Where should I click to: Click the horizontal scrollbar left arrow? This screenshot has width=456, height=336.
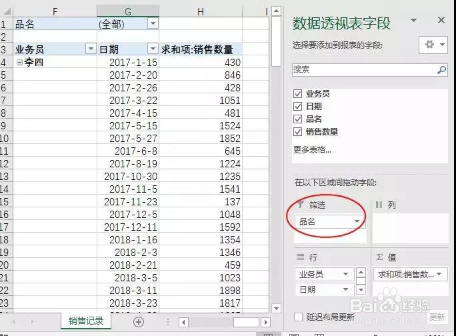point(183,322)
